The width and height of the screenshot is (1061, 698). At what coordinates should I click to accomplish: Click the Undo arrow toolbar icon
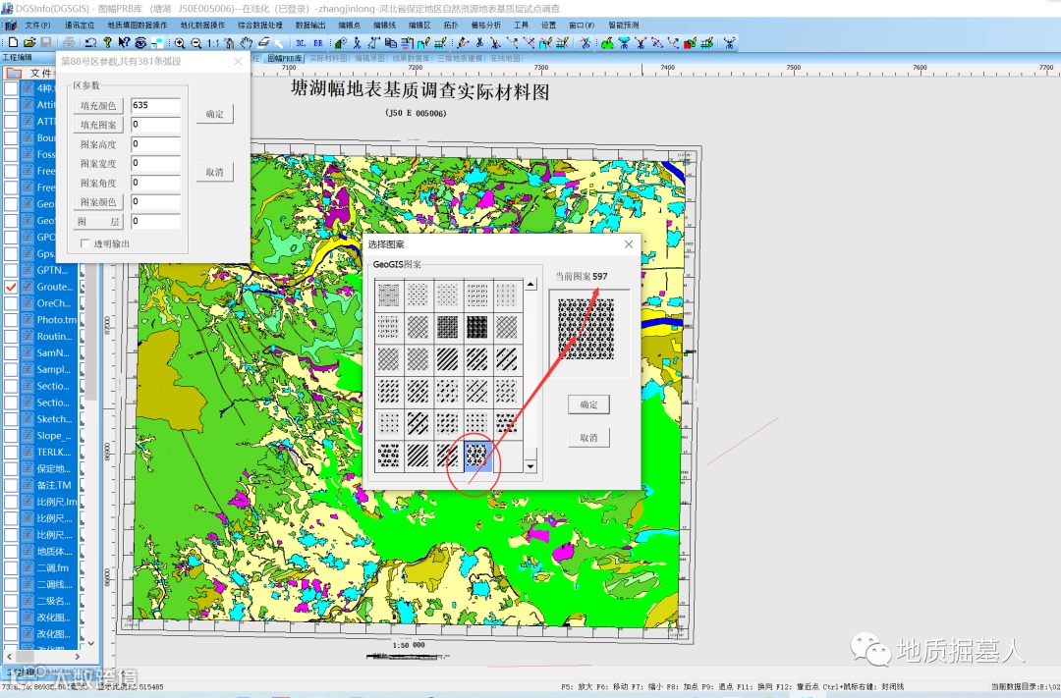click(x=90, y=42)
